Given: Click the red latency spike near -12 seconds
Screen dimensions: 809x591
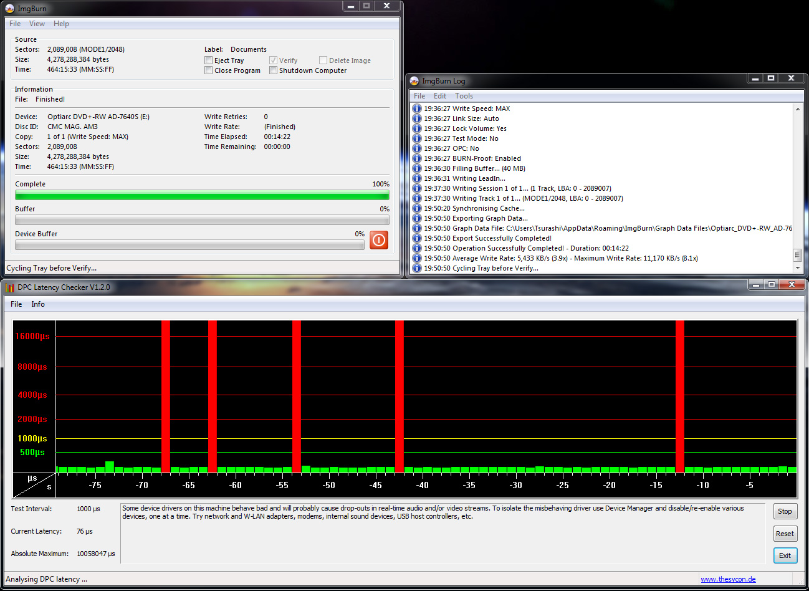Looking at the screenshot, I should (680, 396).
